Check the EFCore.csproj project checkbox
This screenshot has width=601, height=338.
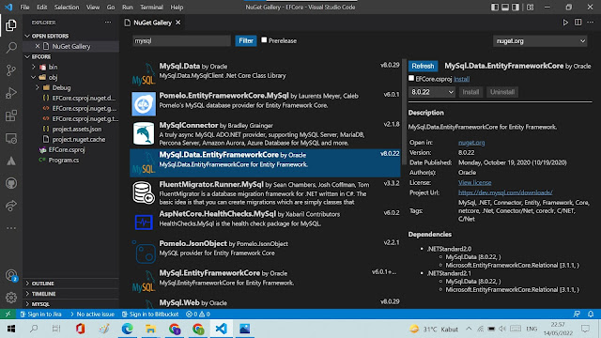(x=411, y=78)
